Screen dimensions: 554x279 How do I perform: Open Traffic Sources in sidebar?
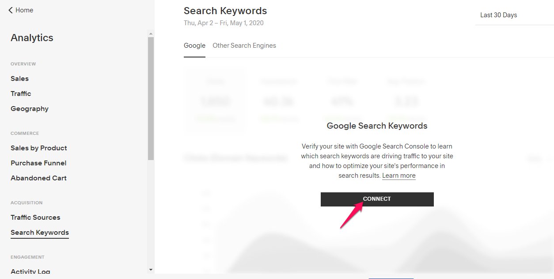tap(35, 218)
